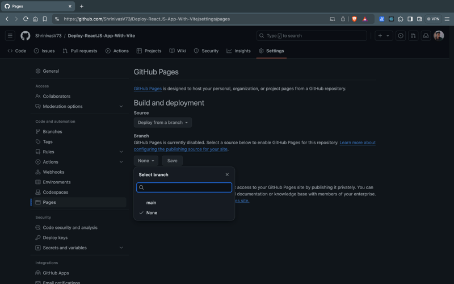Click the VPN button in toolbar
This screenshot has height=284, width=454.
point(433,19)
